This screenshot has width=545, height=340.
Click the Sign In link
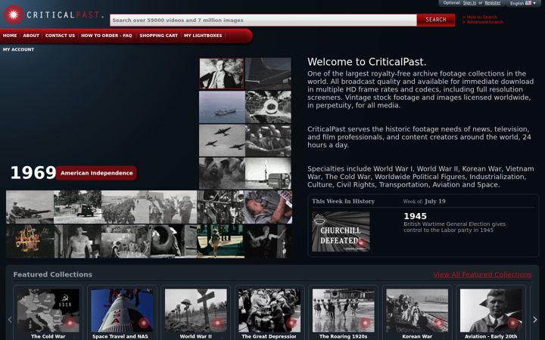[x=469, y=3]
